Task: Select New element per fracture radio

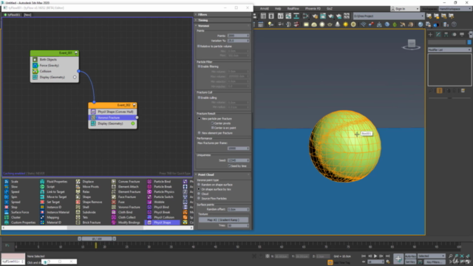Action: click(x=199, y=133)
